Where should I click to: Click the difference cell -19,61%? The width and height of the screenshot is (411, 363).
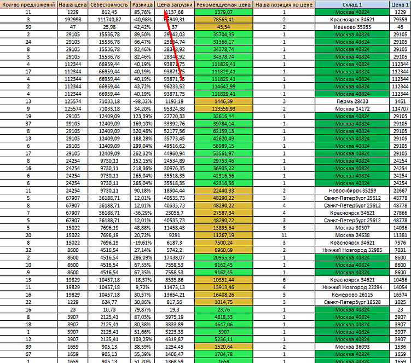[x=142, y=243]
